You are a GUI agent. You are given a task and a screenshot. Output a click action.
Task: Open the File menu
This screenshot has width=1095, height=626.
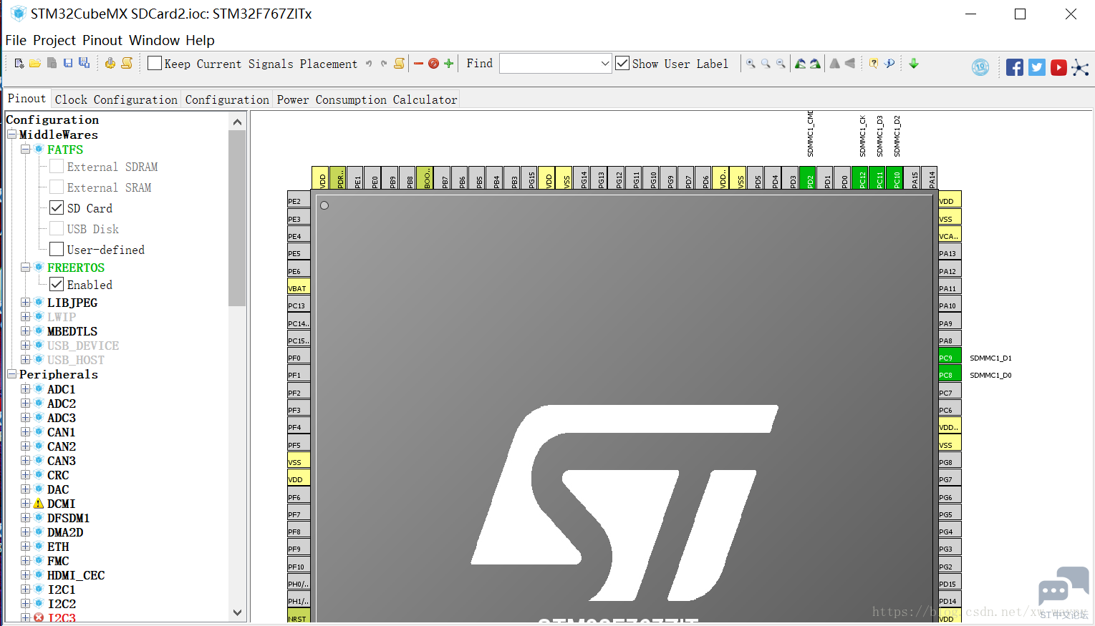pos(16,41)
